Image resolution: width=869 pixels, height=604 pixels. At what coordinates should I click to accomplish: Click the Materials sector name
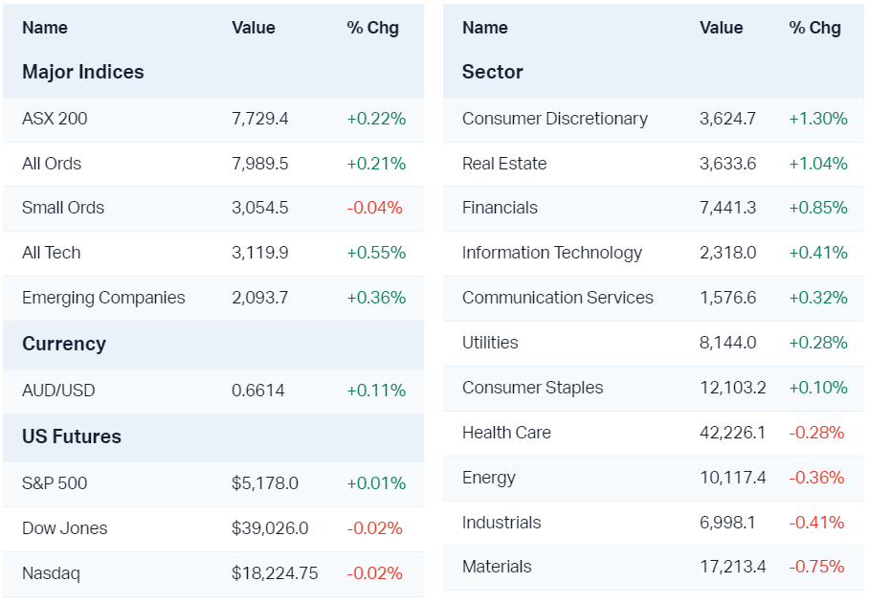497,567
